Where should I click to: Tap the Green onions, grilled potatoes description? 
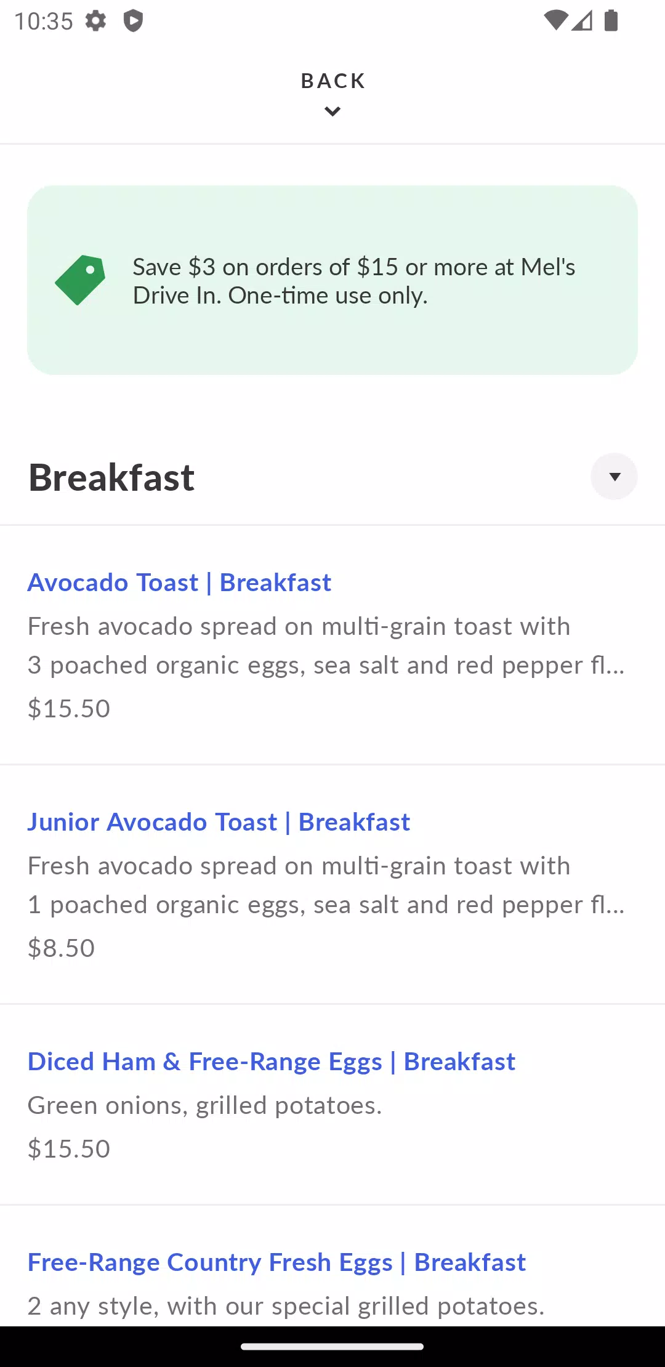205,1105
